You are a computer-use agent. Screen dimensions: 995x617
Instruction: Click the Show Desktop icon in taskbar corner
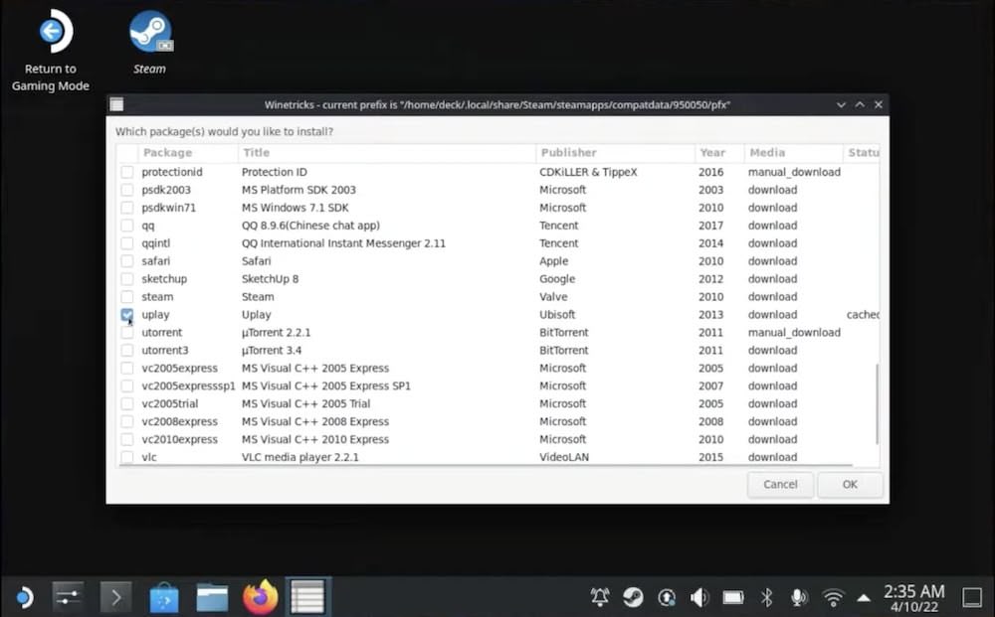971,597
